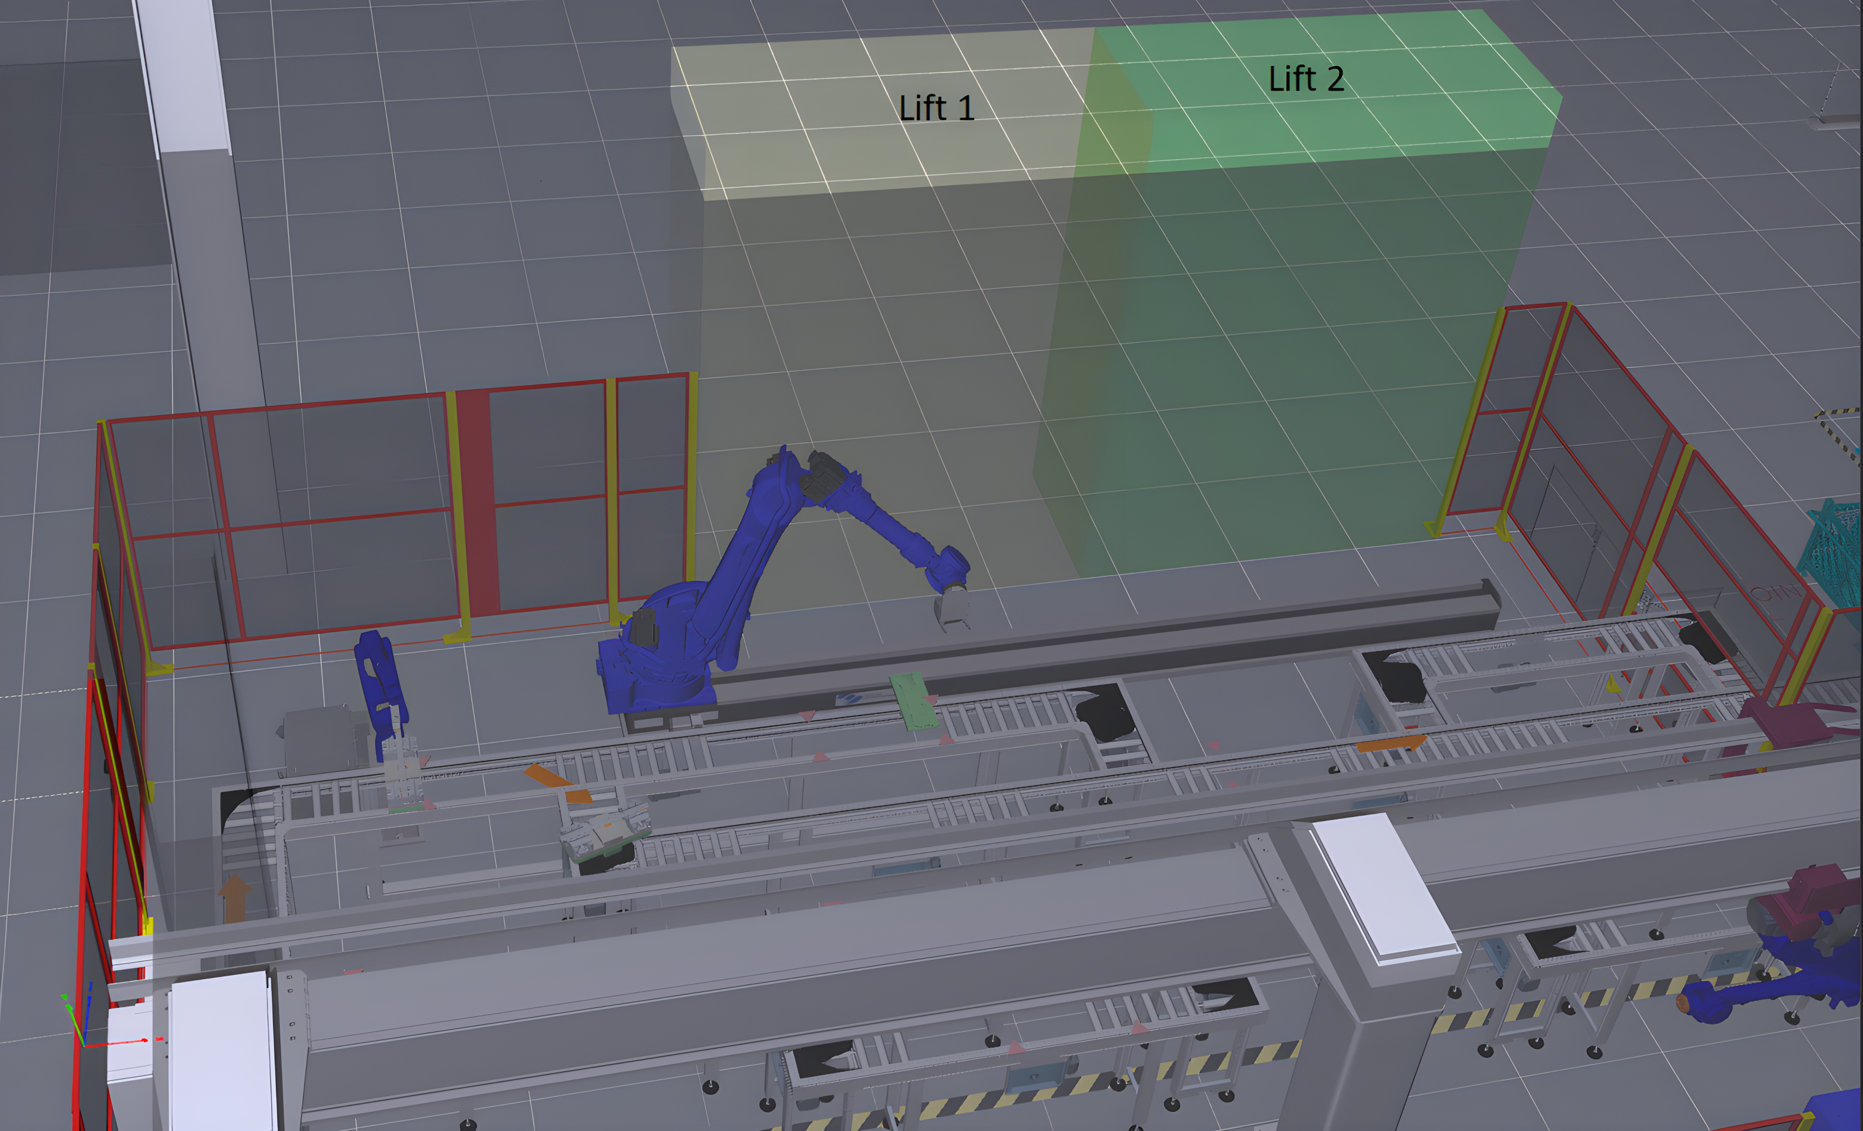Click the "Lift 1" text label

pos(936,108)
